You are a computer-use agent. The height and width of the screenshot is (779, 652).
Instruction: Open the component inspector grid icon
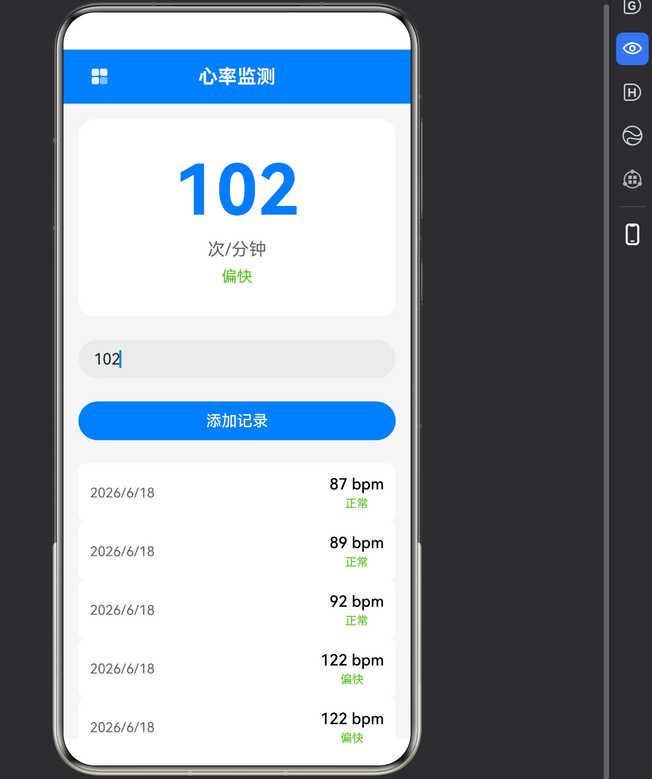pyautogui.click(x=632, y=179)
